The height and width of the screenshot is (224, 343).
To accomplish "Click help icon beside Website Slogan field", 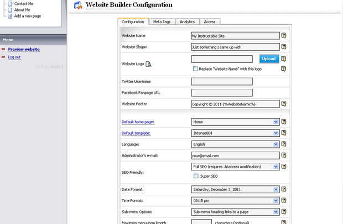I will click(283, 47).
